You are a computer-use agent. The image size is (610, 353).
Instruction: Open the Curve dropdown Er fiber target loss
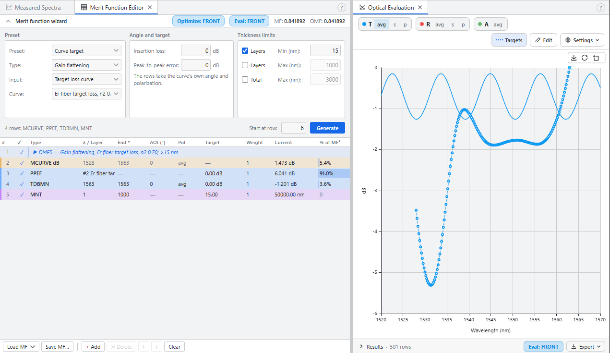[x=86, y=94]
